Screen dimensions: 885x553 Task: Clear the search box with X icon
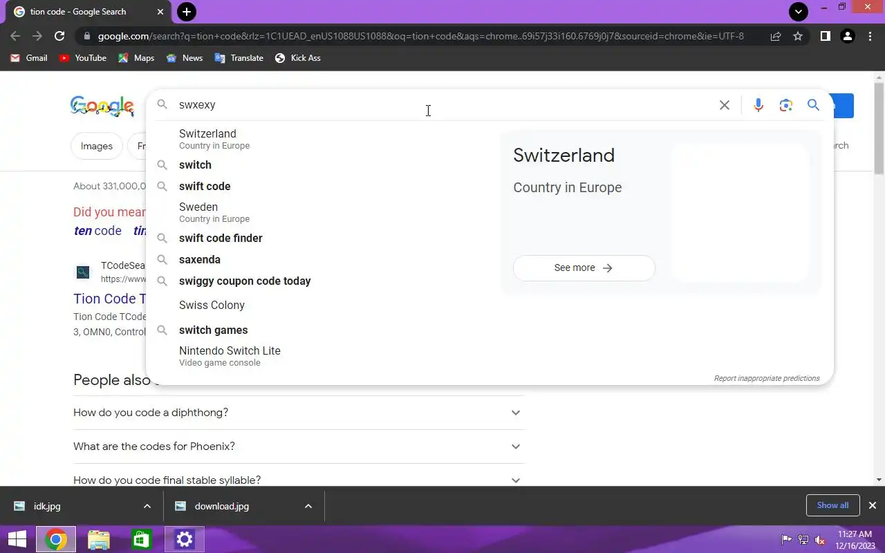pos(724,105)
